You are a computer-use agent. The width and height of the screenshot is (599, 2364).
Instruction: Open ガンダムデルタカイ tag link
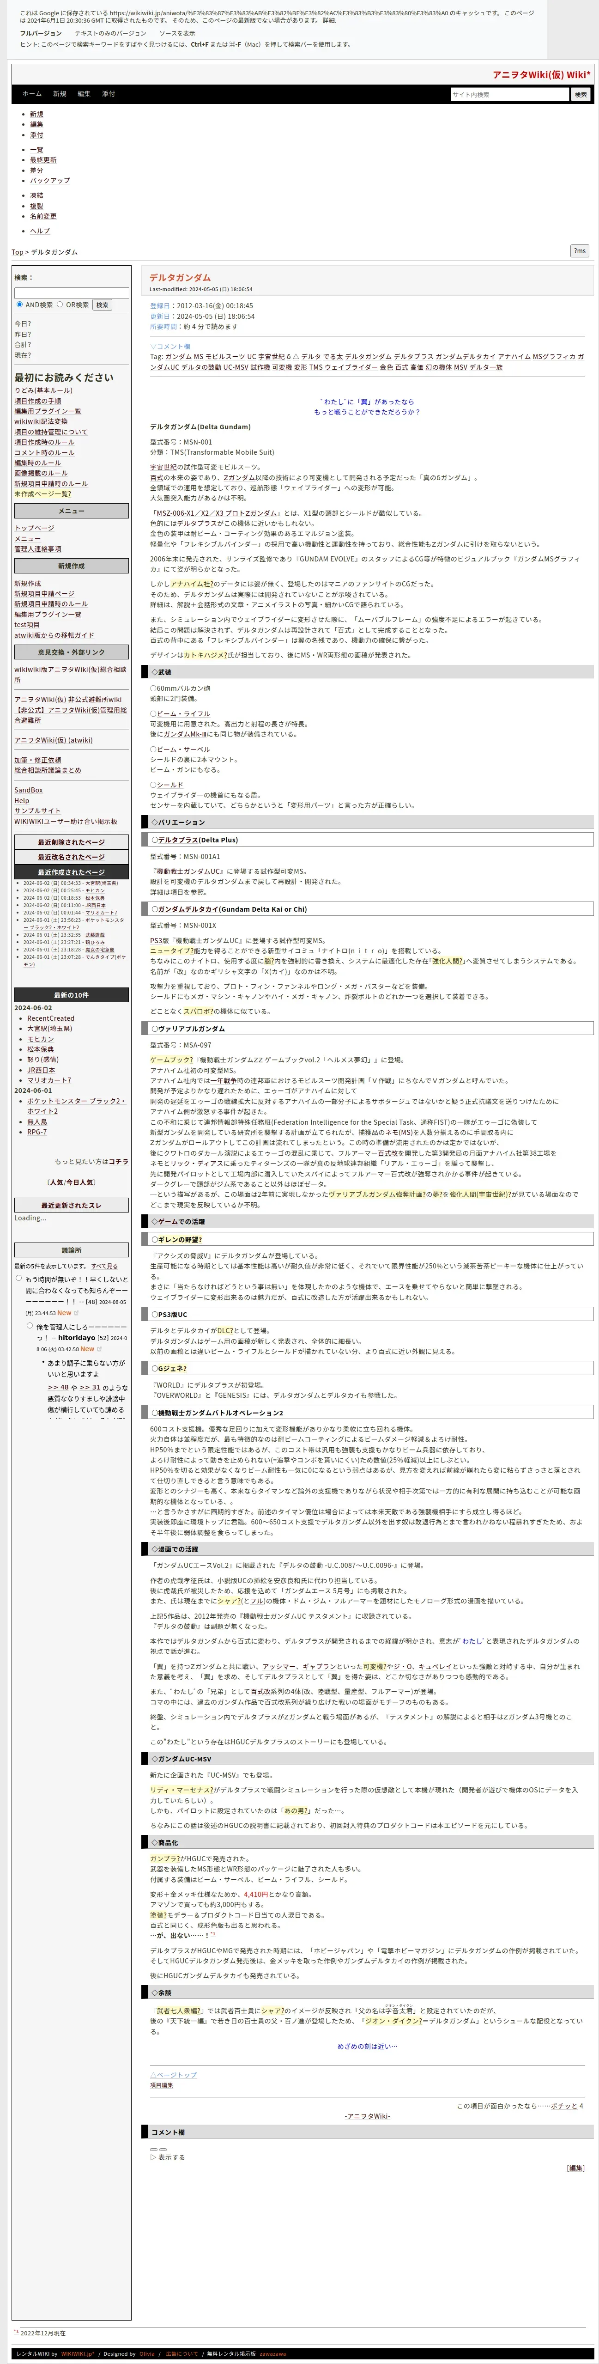[x=466, y=356]
